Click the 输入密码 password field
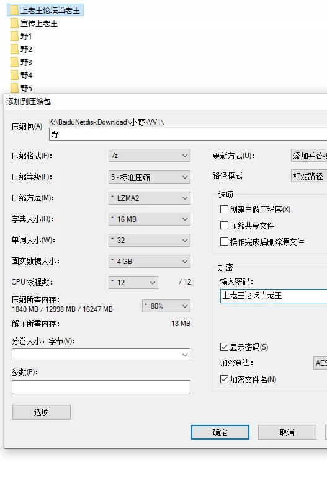This screenshot has height=496, width=327. click(x=274, y=296)
